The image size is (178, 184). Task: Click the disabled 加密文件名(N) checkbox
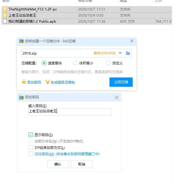(31, 141)
